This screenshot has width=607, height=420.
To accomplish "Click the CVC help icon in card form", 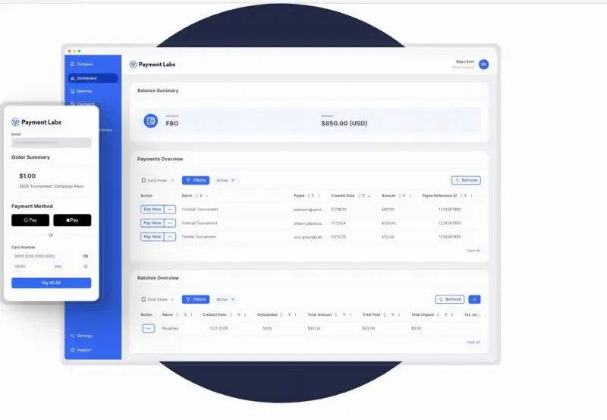I will tap(86, 267).
